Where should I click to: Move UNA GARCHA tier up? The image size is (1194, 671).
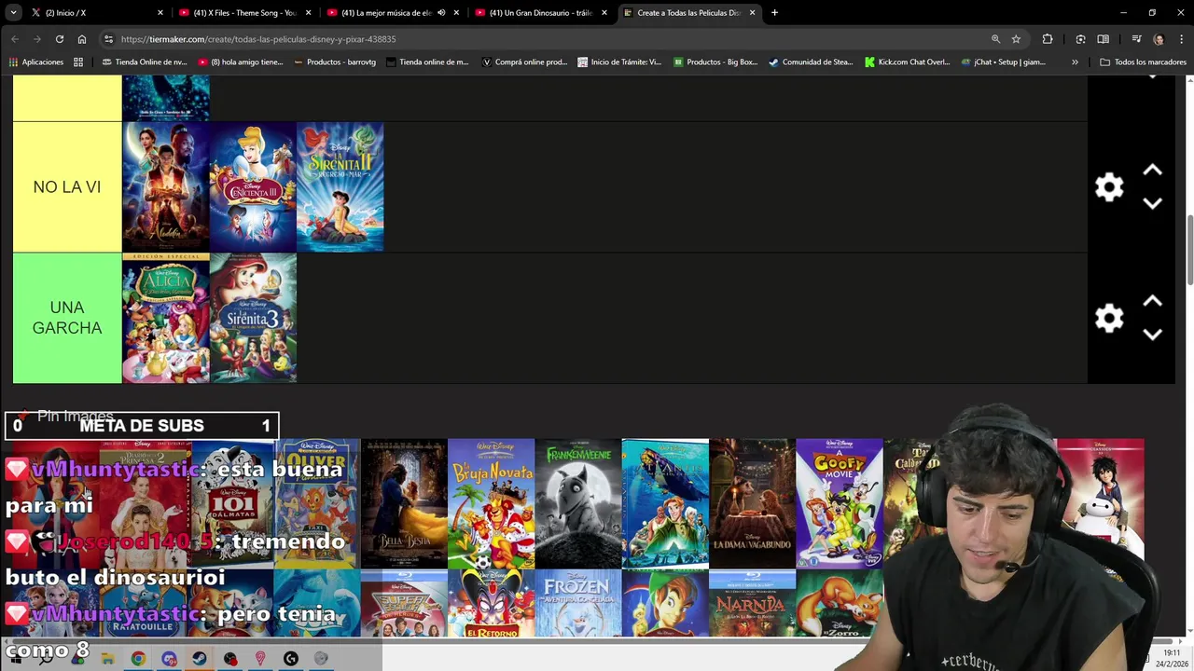pyautogui.click(x=1152, y=302)
